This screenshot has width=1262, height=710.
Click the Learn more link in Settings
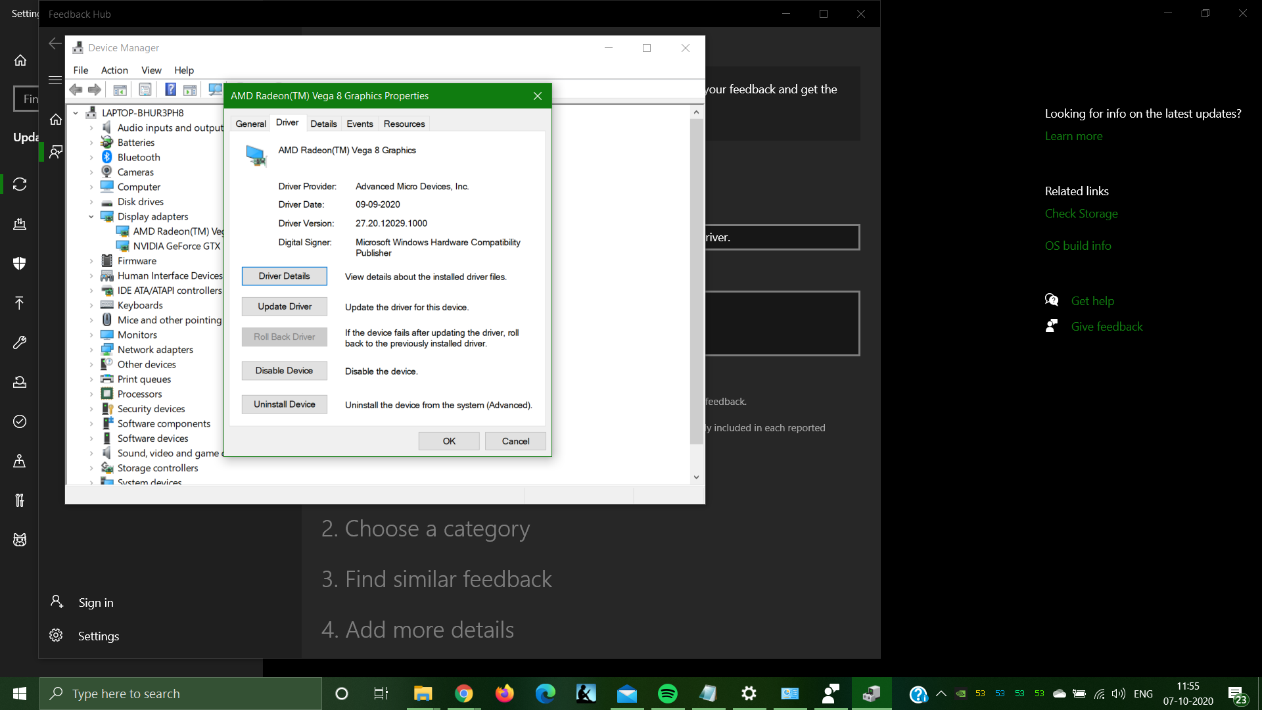tap(1073, 136)
